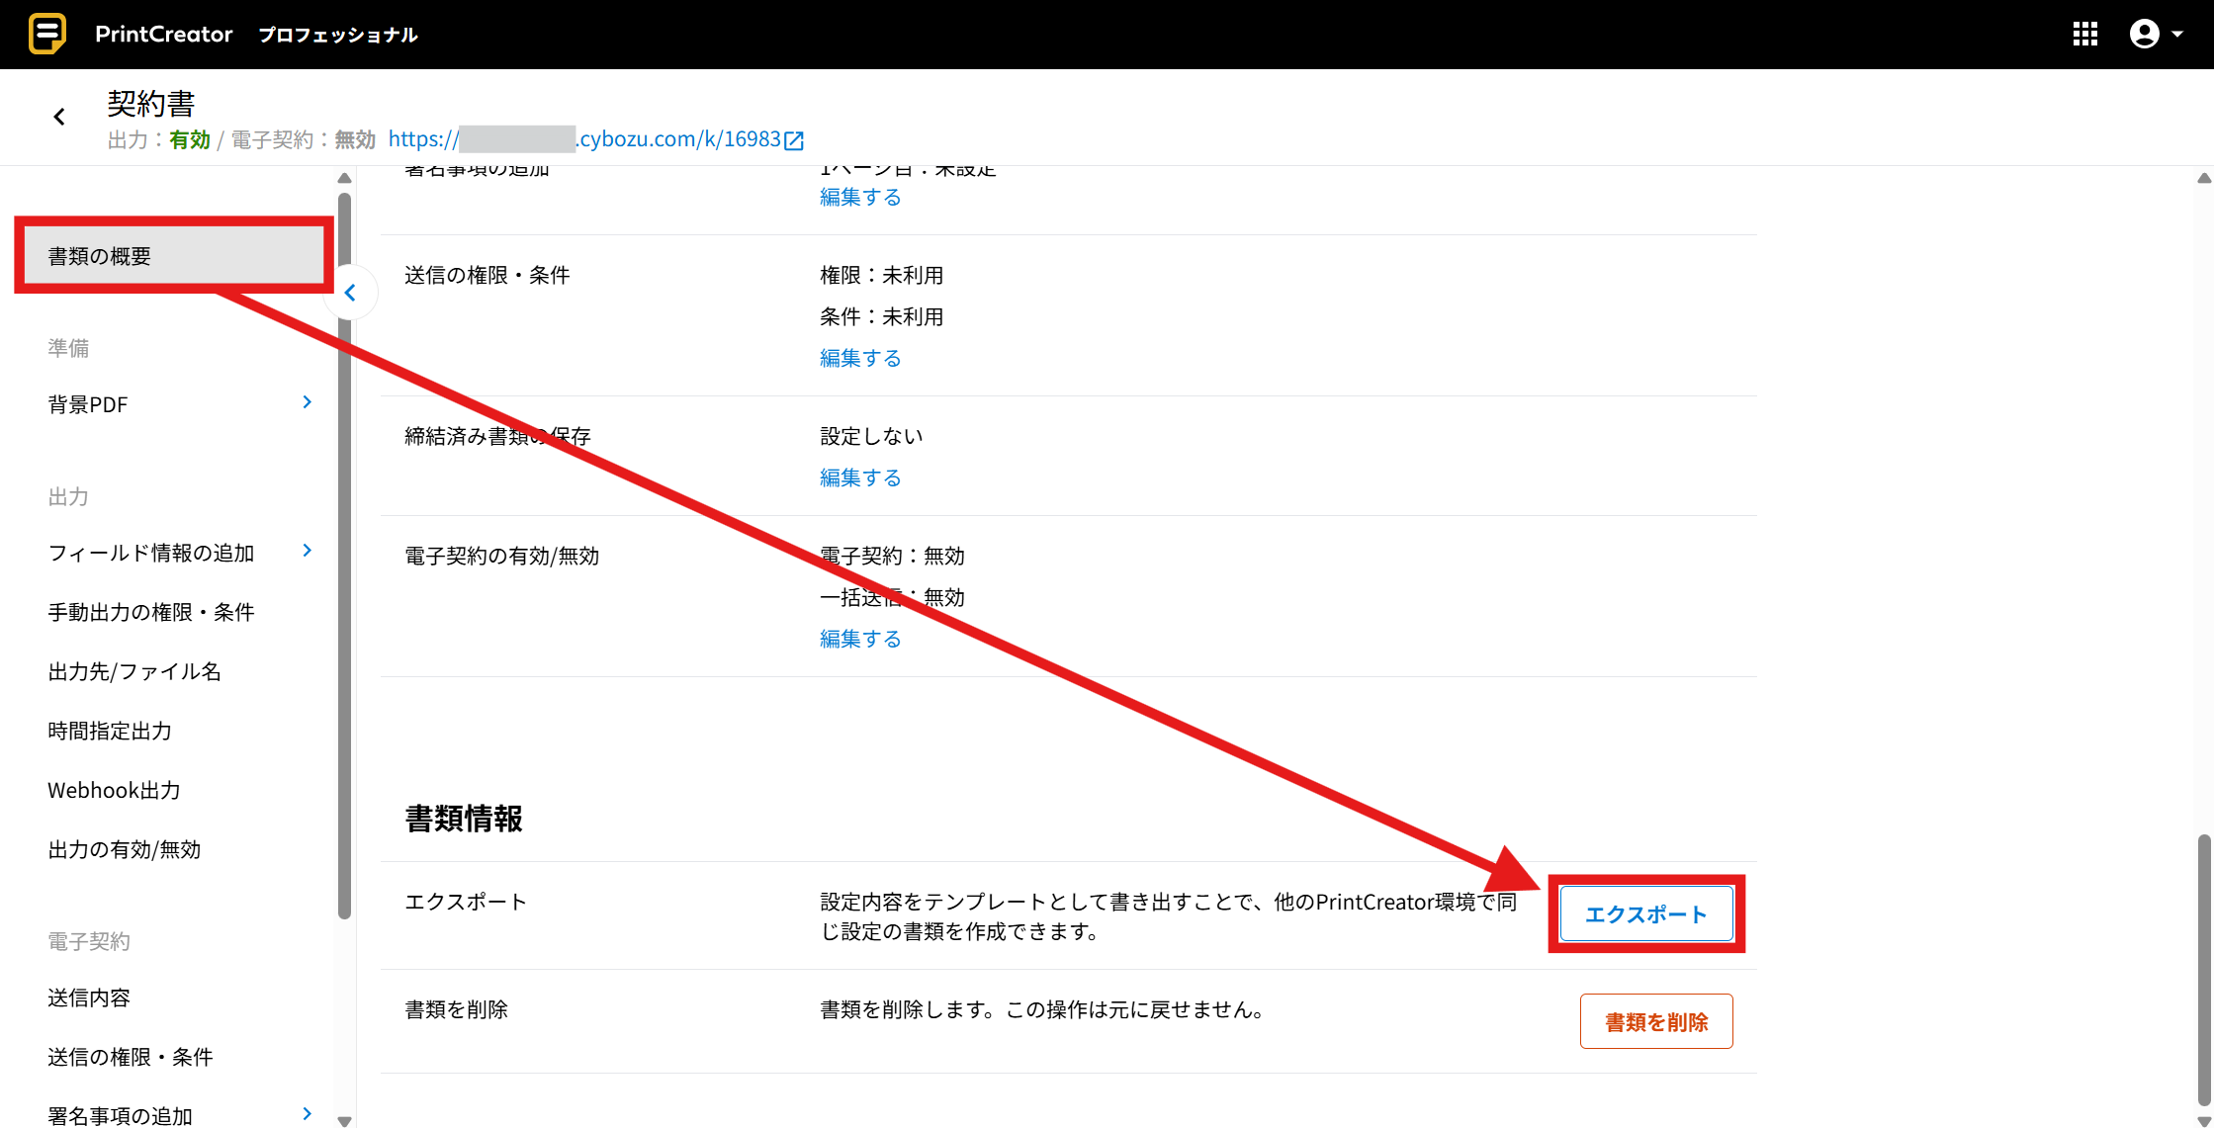This screenshot has width=2214, height=1128.
Task: Click the 無効 e-contract status in header
Action: point(355,139)
